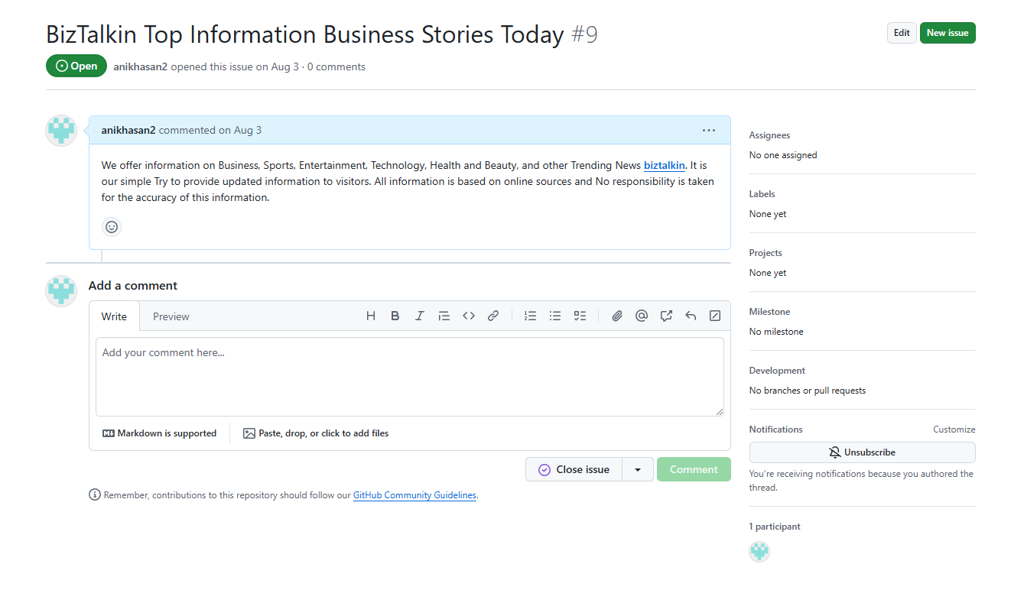Screen dimensions: 1011x590
Task: Click the green New issue button
Action: [947, 33]
